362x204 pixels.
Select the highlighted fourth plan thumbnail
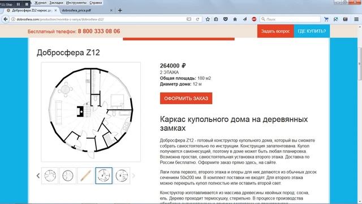point(104,176)
